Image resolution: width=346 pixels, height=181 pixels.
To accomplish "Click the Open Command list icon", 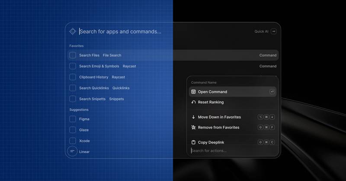I will pos(193,92).
